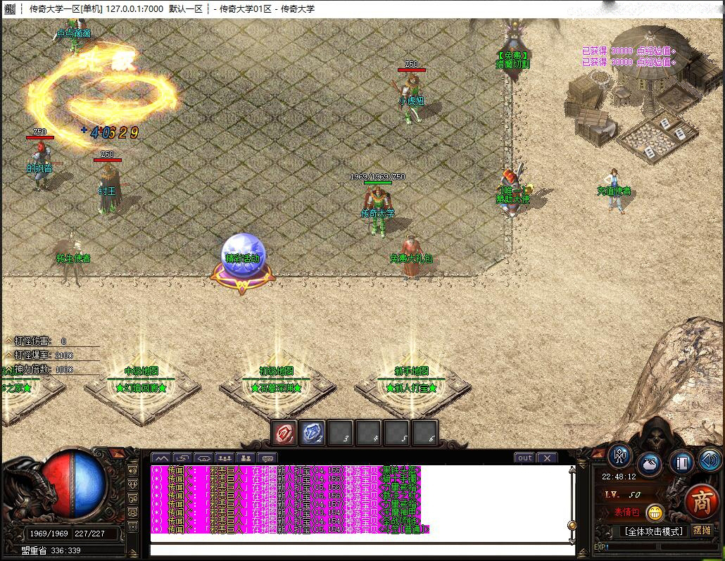Click the third small side icon by orb
The image size is (725, 561).
tap(133, 498)
